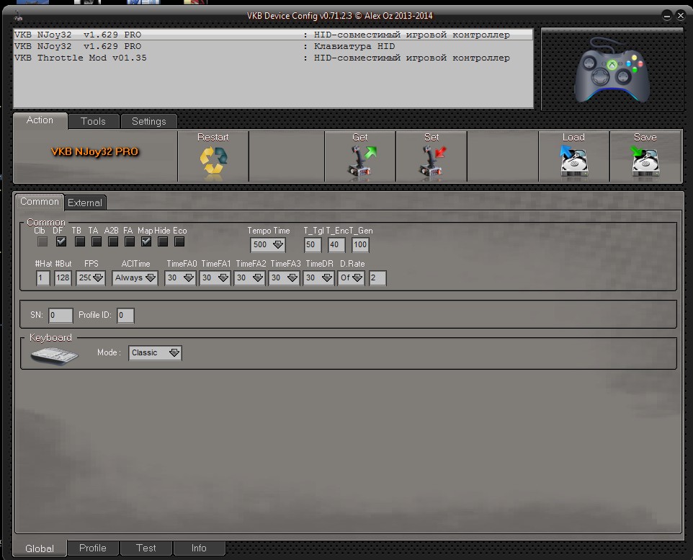This screenshot has height=560, width=693.
Task: Click the D.Rate value field showing 2
Action: point(377,277)
